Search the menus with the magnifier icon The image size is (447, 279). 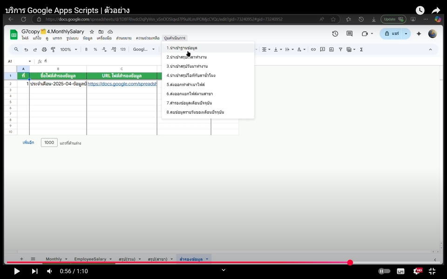click(15, 49)
